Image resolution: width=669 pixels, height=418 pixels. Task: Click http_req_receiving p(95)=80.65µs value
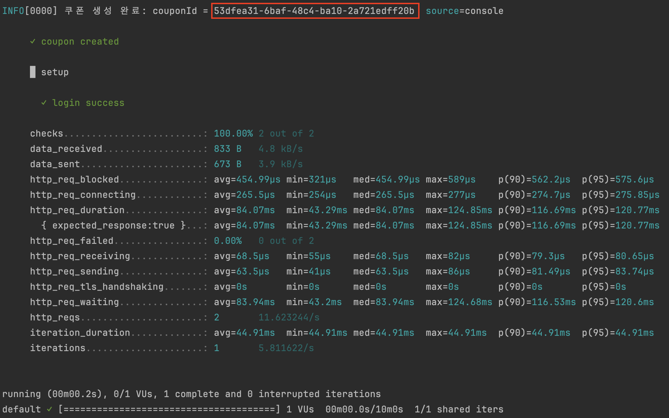pos(618,256)
